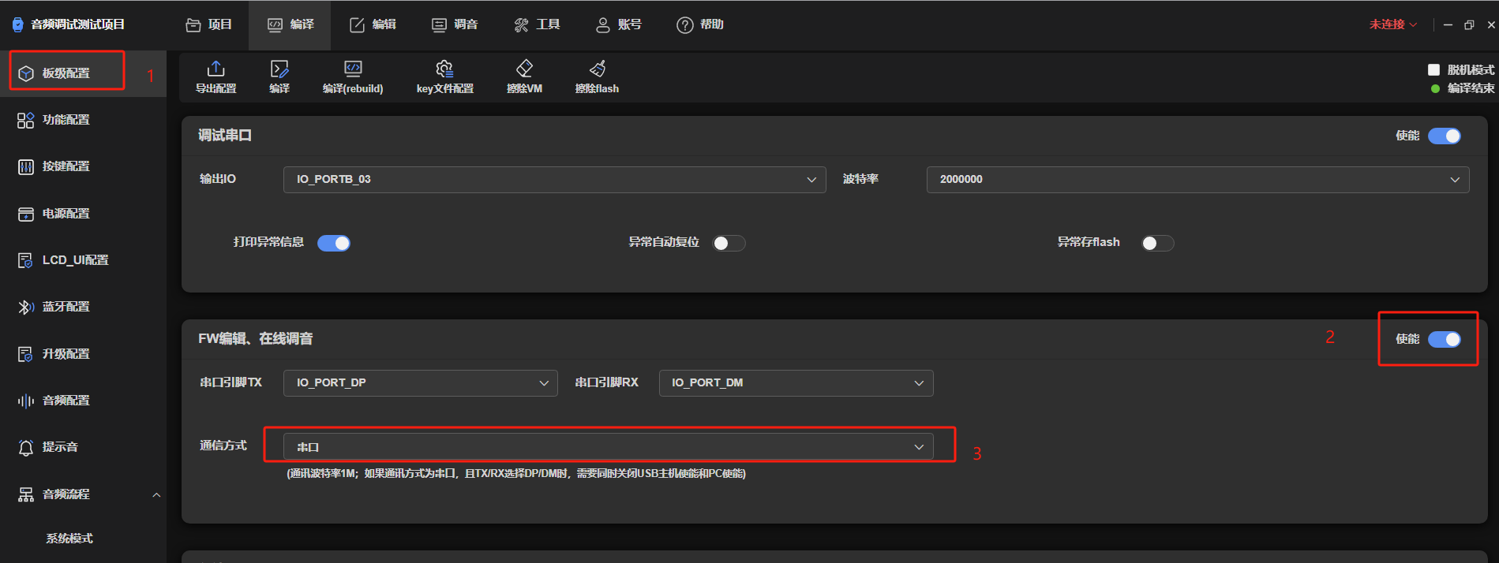Open 功能配置 in sidebar
Viewport: 1499px width, 563px height.
tap(83, 120)
